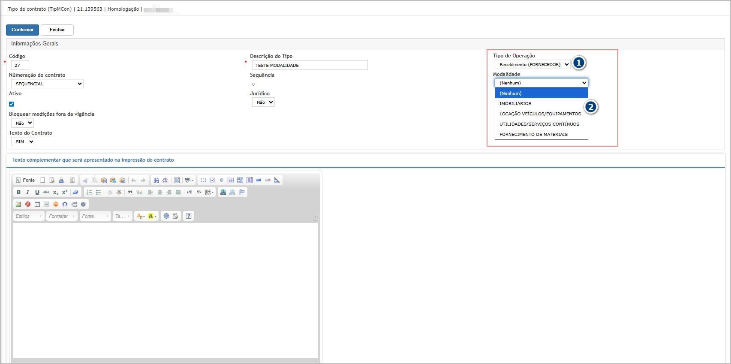Viewport: 731px width, 364px height.
Task: Insert a page break for printing
Action: click(74, 204)
